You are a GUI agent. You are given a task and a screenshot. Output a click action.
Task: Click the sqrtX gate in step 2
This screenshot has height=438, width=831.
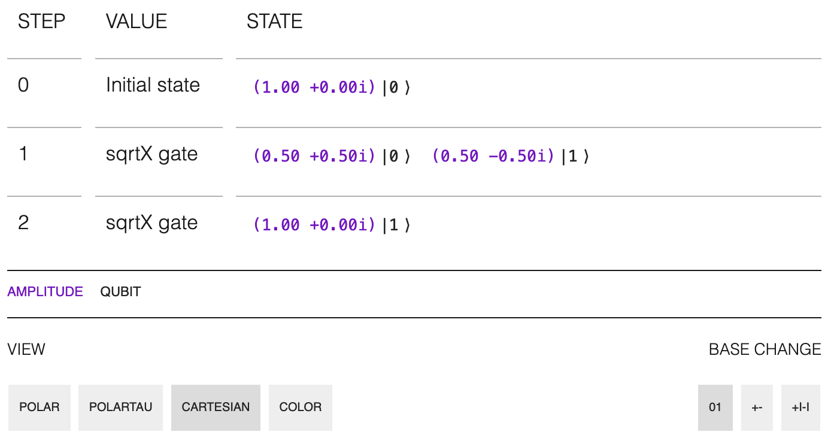coord(151,223)
